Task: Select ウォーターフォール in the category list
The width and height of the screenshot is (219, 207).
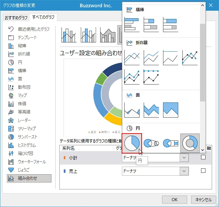Action: pyautogui.click(x=31, y=161)
